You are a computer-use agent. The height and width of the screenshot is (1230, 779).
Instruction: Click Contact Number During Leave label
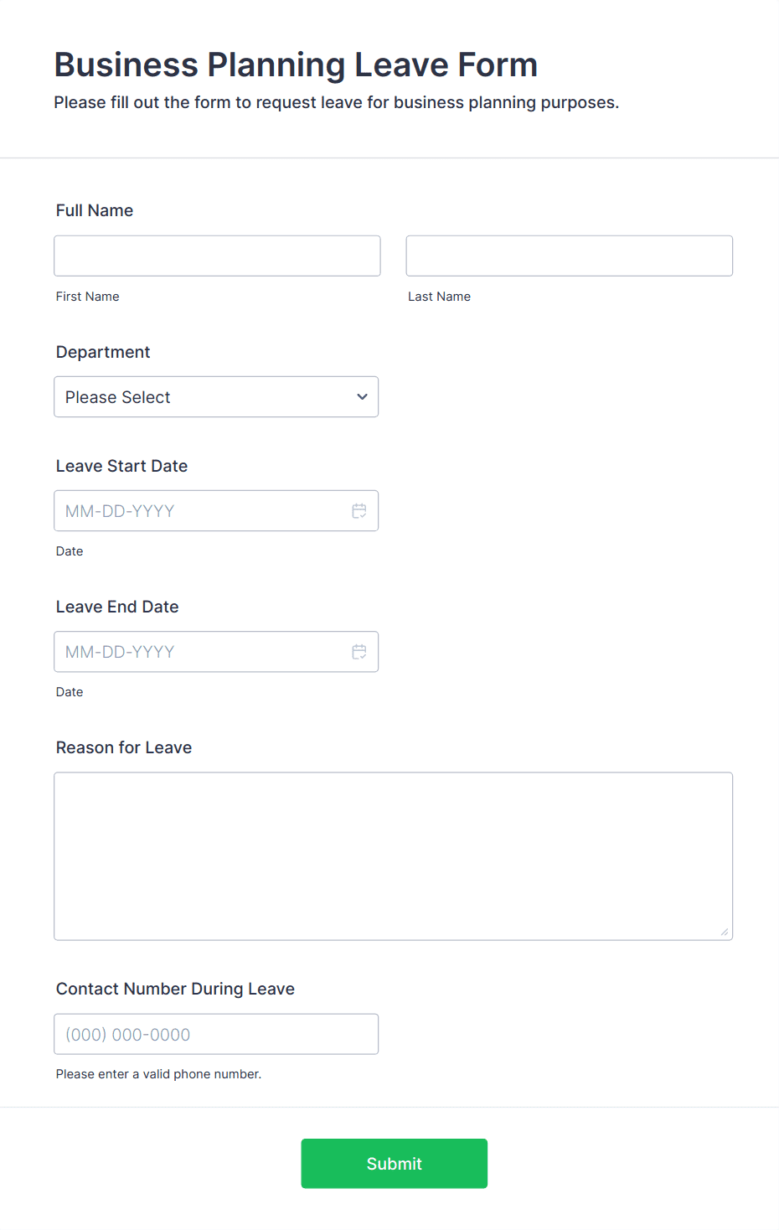(175, 989)
